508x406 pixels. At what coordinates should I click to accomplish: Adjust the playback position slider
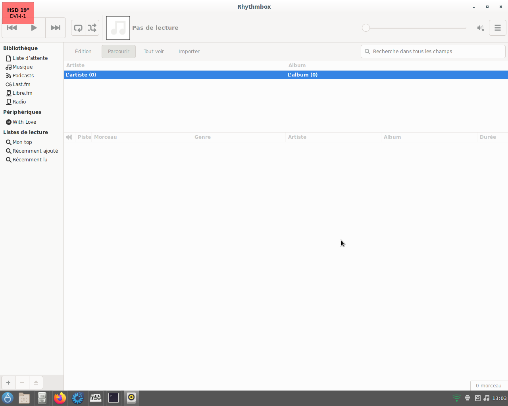pos(414,28)
